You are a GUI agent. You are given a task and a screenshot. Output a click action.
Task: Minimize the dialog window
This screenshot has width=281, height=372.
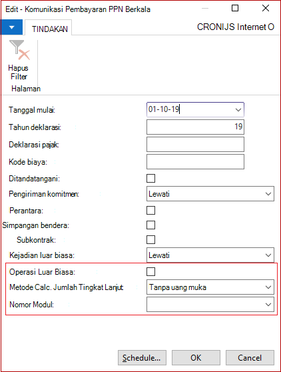pyautogui.click(x=205, y=8)
